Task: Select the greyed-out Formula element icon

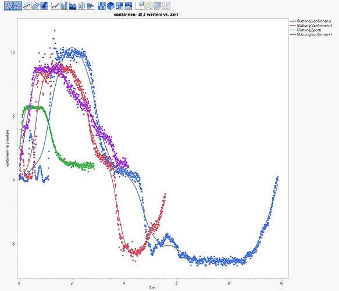Action: click(148, 6)
